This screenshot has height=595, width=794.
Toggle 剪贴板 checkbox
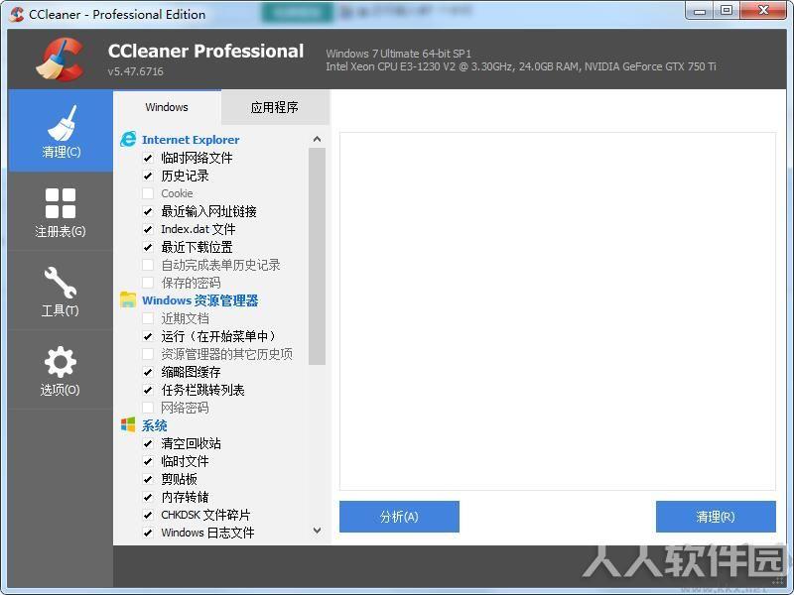click(148, 479)
